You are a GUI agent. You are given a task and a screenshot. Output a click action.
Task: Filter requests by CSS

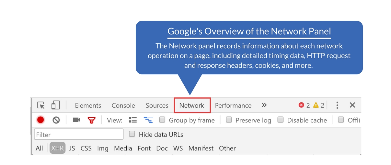tap(86, 148)
